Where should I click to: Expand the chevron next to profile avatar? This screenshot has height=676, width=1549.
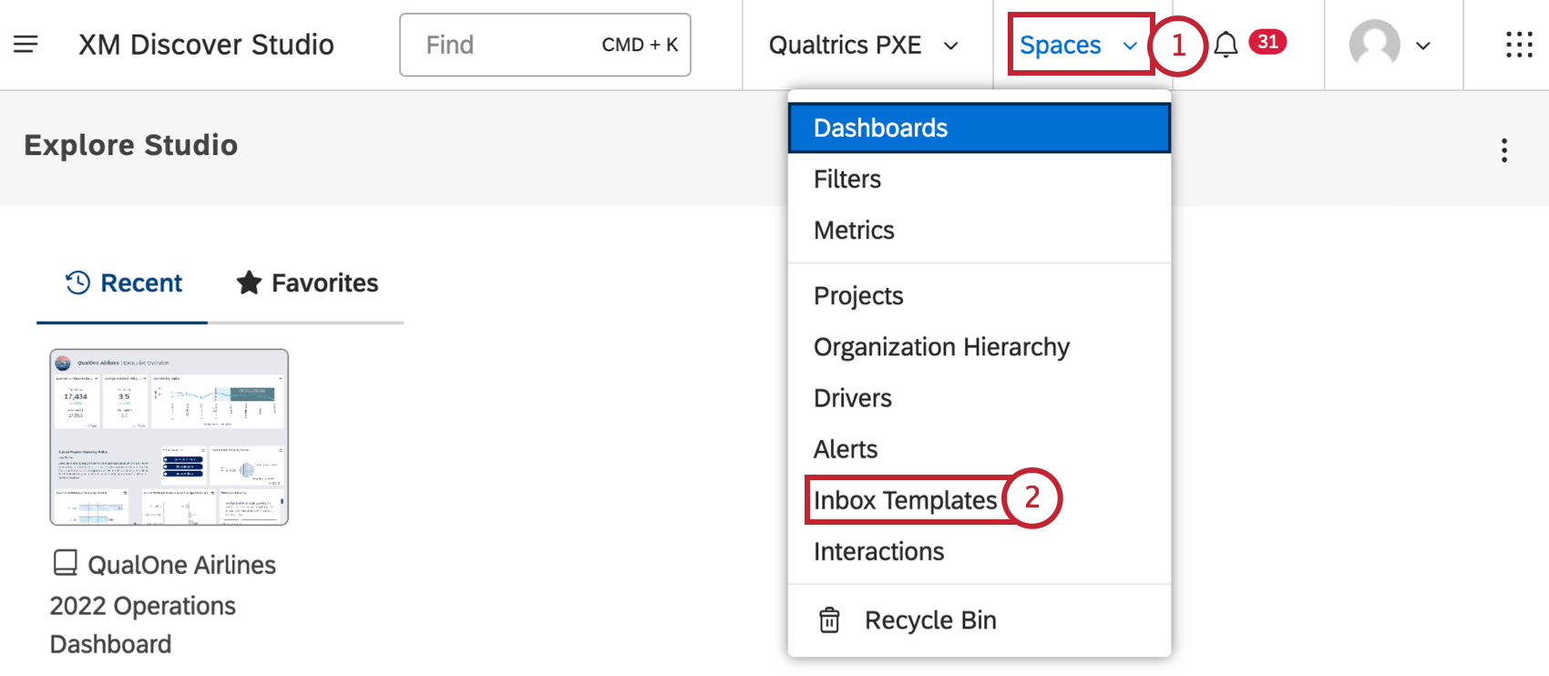1423,46
